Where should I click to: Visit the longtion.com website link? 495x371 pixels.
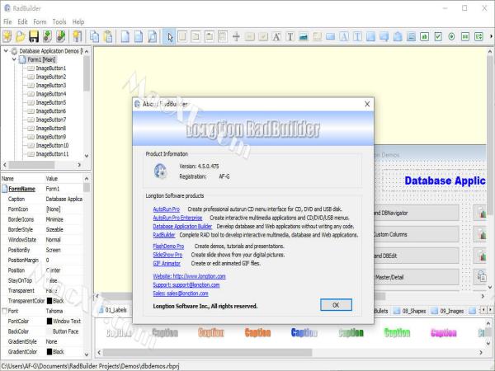pos(189,276)
